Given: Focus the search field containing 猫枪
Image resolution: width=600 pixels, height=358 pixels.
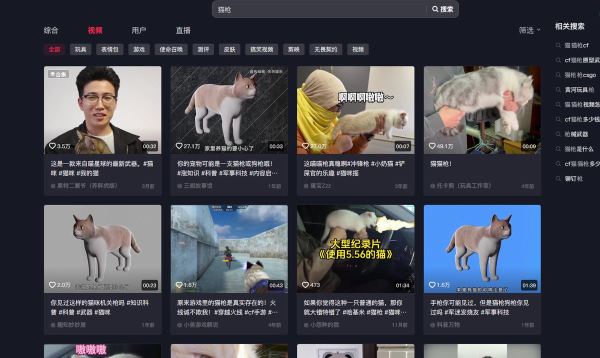Looking at the screenshot, I should click(x=320, y=9).
